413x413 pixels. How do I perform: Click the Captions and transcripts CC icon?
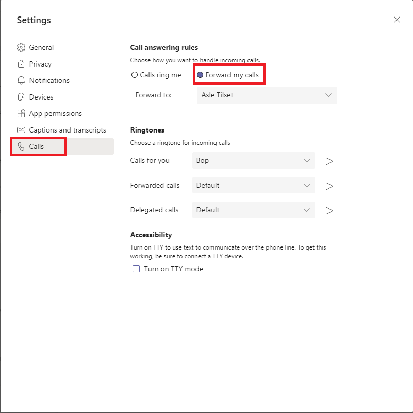21,130
